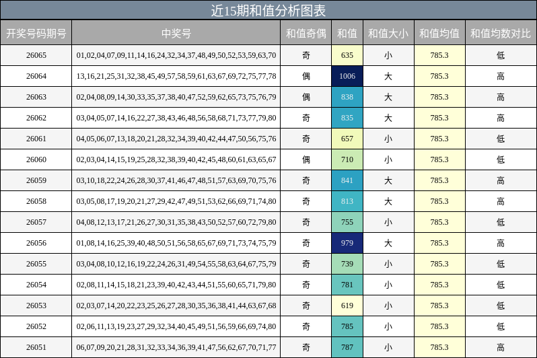This screenshot has width=537, height=358.
Task: Click 低 comparison cell in row 26060
Action: pos(501,159)
